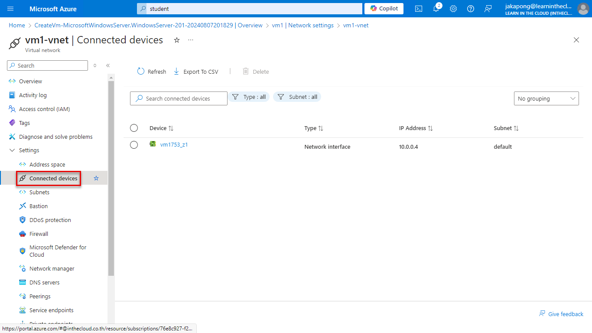Click the vm1-vnet plug resource icon
The image size is (592, 333).
(15, 43)
